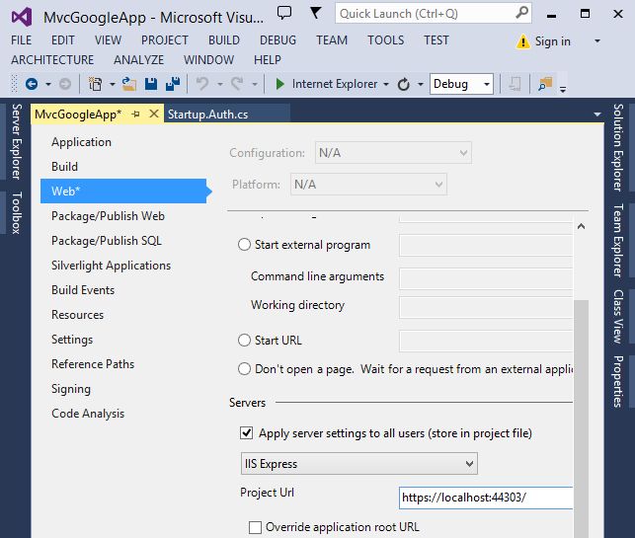Click the Navigate Forward arrow icon
Viewport: 635px width, 538px height.
[65, 84]
